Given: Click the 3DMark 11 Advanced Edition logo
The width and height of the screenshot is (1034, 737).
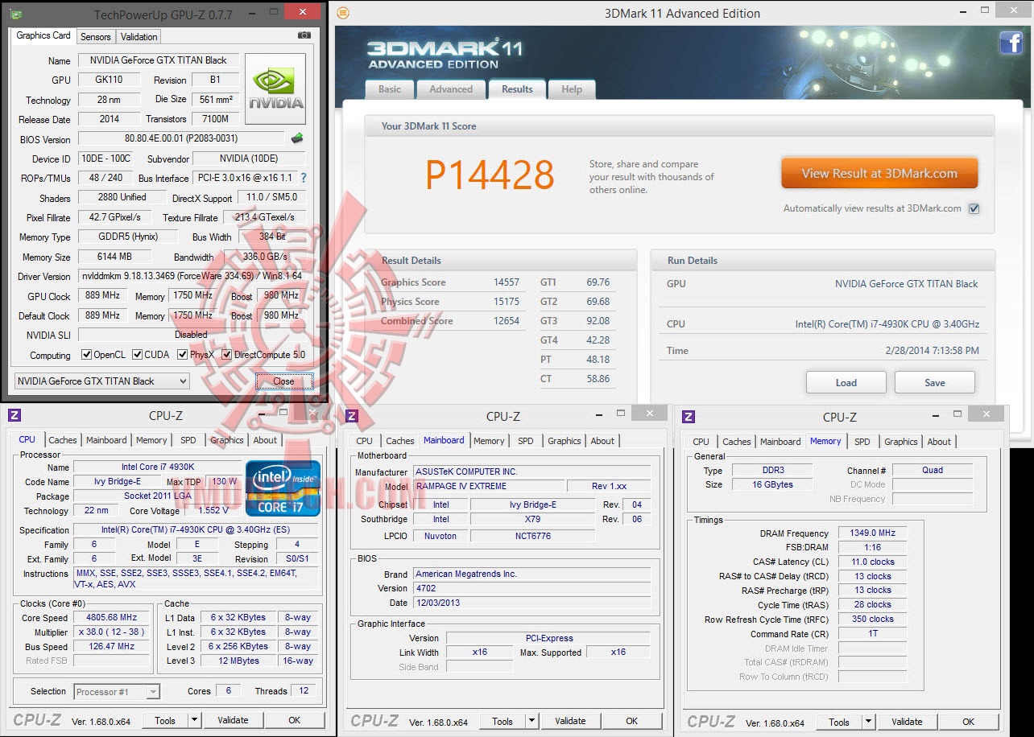Looking at the screenshot, I should 445,53.
